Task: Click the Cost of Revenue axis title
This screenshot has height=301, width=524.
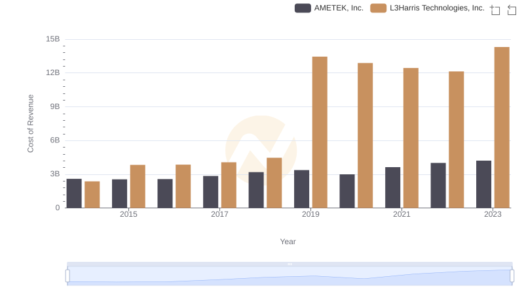Action: coord(30,123)
